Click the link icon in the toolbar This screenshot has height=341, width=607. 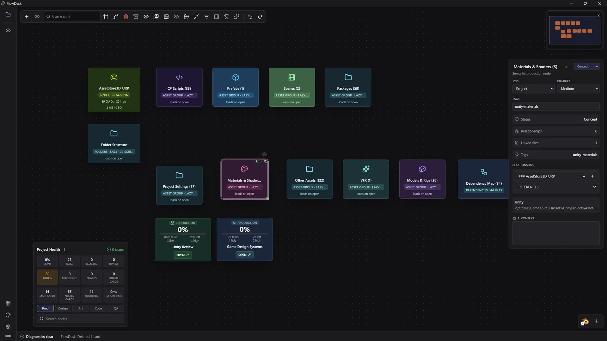[x=37, y=17]
